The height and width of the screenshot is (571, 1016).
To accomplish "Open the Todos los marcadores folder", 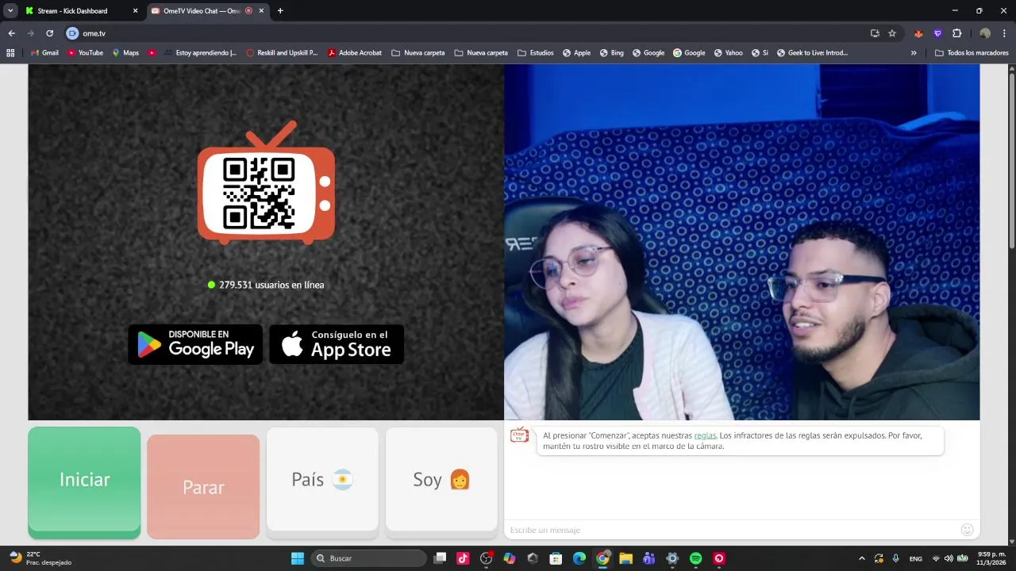I will tap(972, 53).
